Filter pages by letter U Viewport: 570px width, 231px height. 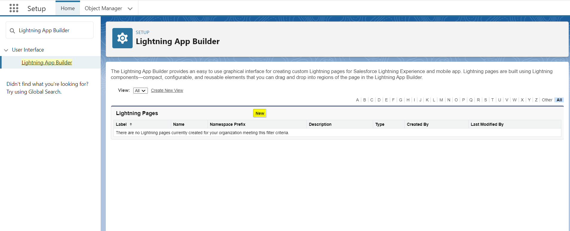(499, 100)
